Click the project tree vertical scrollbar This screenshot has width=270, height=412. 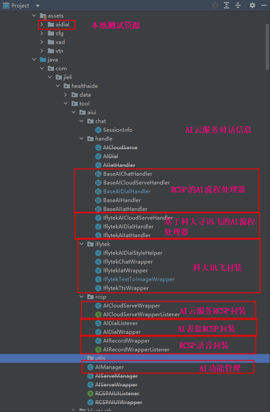point(267,46)
